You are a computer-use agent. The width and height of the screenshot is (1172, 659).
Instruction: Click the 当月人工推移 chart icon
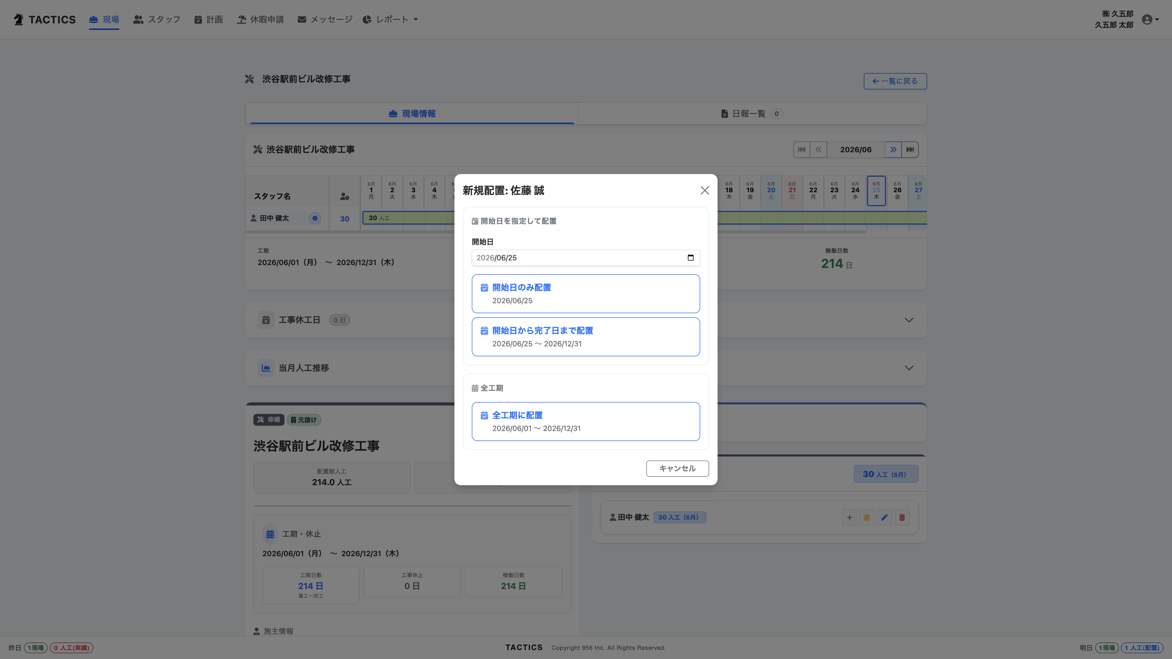click(266, 368)
